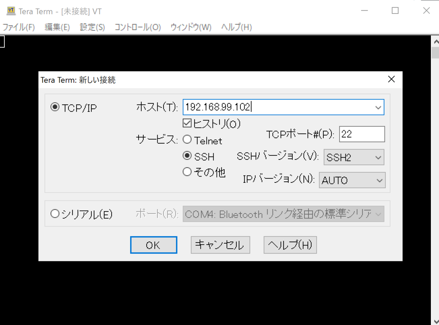The height and width of the screenshot is (325, 439).
Task: Open the ヘルプ(H) menu
Action: pos(236,27)
